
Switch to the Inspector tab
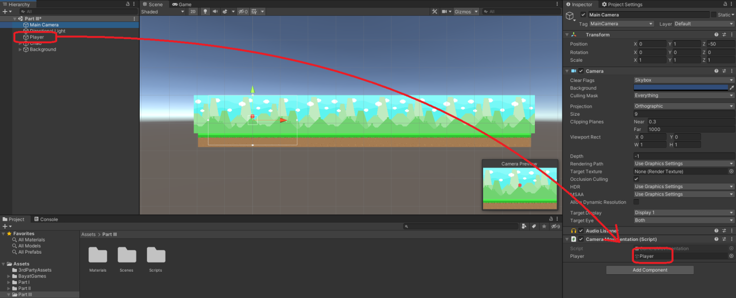tap(579, 4)
